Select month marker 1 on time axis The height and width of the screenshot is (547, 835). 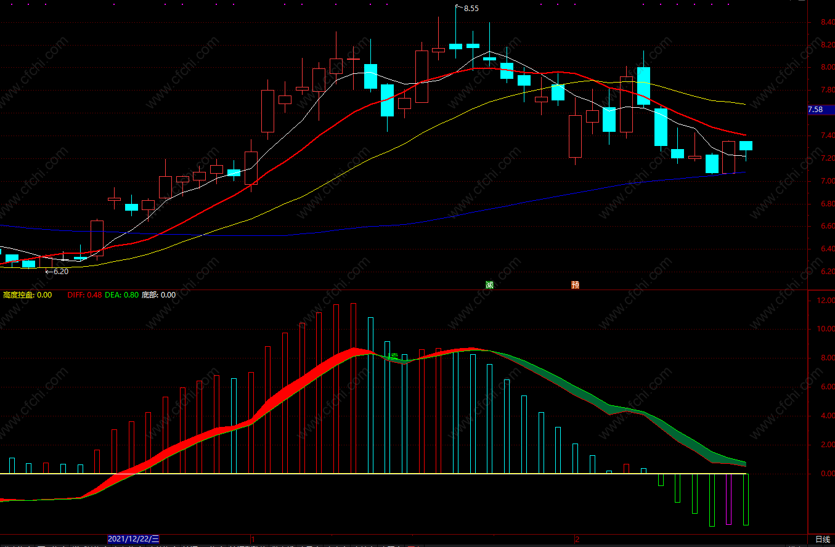[x=253, y=538]
